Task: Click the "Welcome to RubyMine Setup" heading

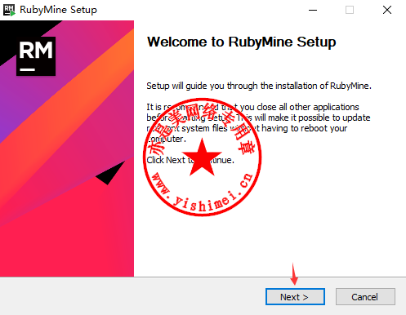Action: pyautogui.click(x=242, y=42)
